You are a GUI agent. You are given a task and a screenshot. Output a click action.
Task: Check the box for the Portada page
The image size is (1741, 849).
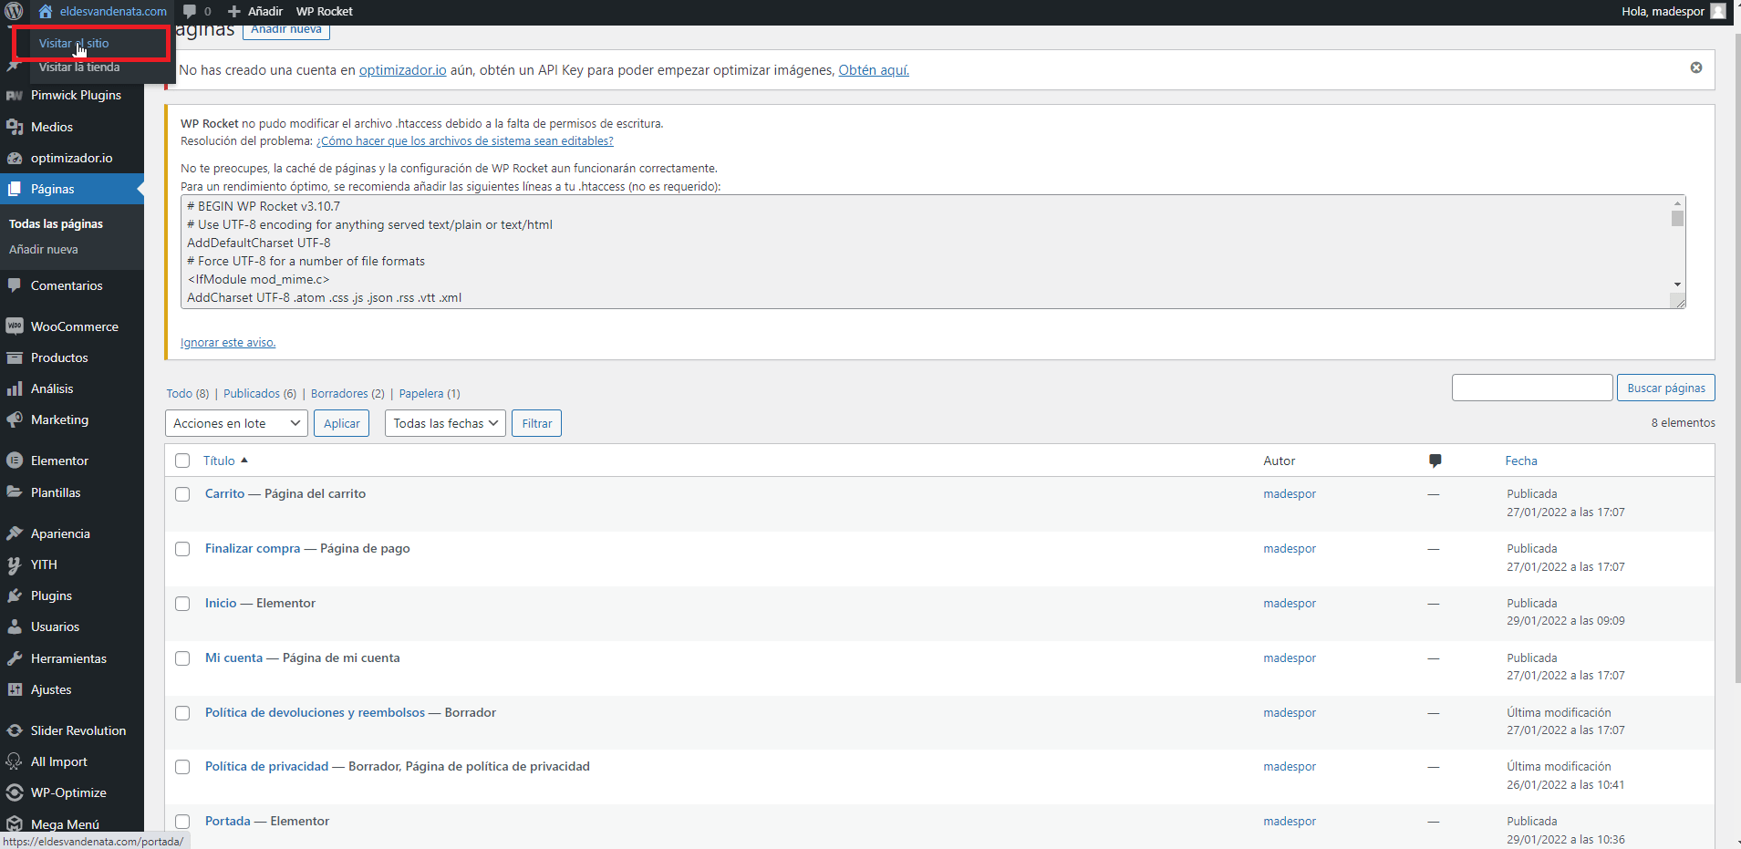(x=182, y=822)
